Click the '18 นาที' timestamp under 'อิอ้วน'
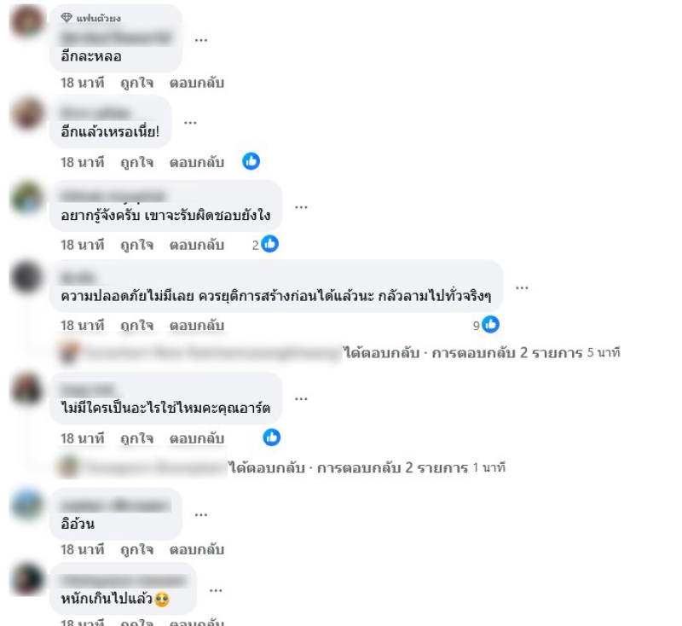The height and width of the screenshot is (626, 682). pos(82,549)
